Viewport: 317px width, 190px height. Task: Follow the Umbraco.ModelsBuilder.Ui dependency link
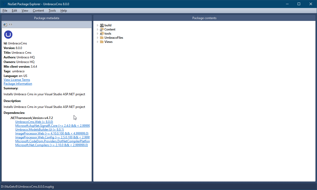point(40,130)
